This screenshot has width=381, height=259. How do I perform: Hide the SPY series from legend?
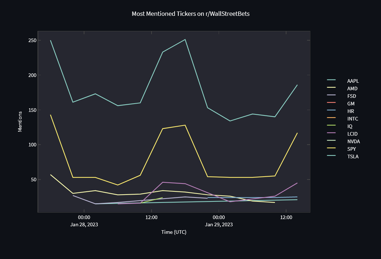tap(343, 149)
